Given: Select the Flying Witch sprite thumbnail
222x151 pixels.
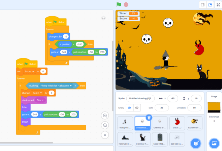Looking at the screenshot, I should [x=125, y=123].
